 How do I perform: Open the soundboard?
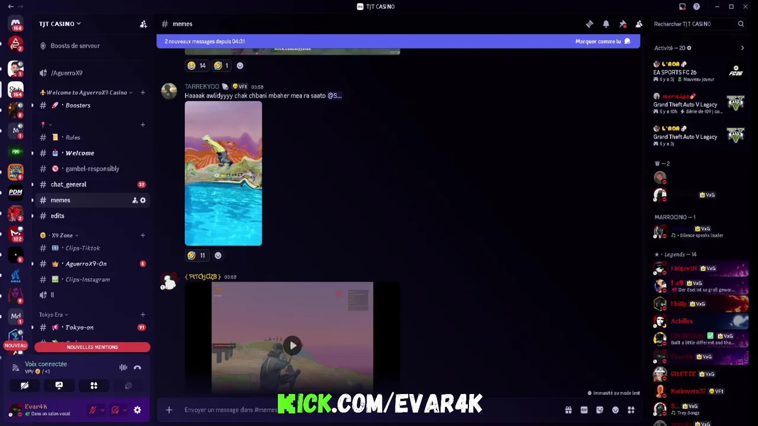[128, 385]
